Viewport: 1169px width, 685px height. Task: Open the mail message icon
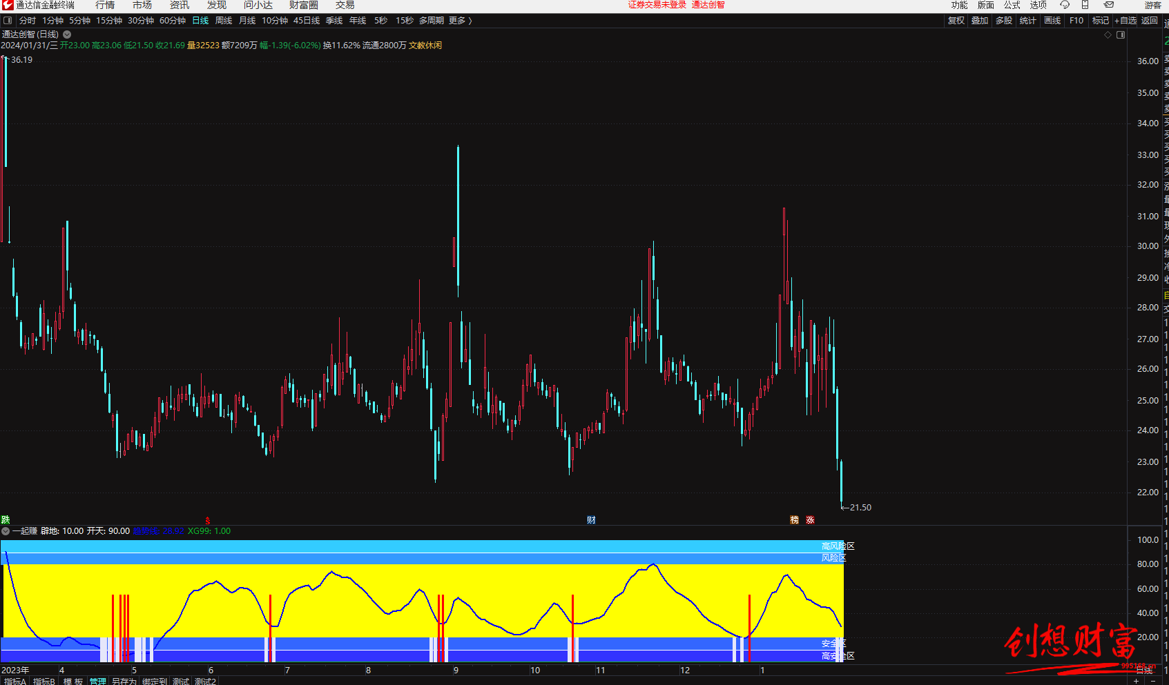pyautogui.click(x=1109, y=5)
